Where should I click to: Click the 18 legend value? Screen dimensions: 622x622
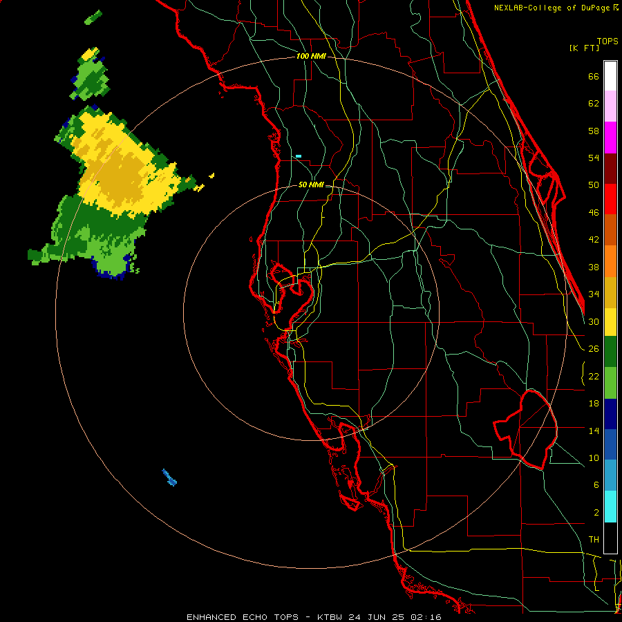[594, 404]
